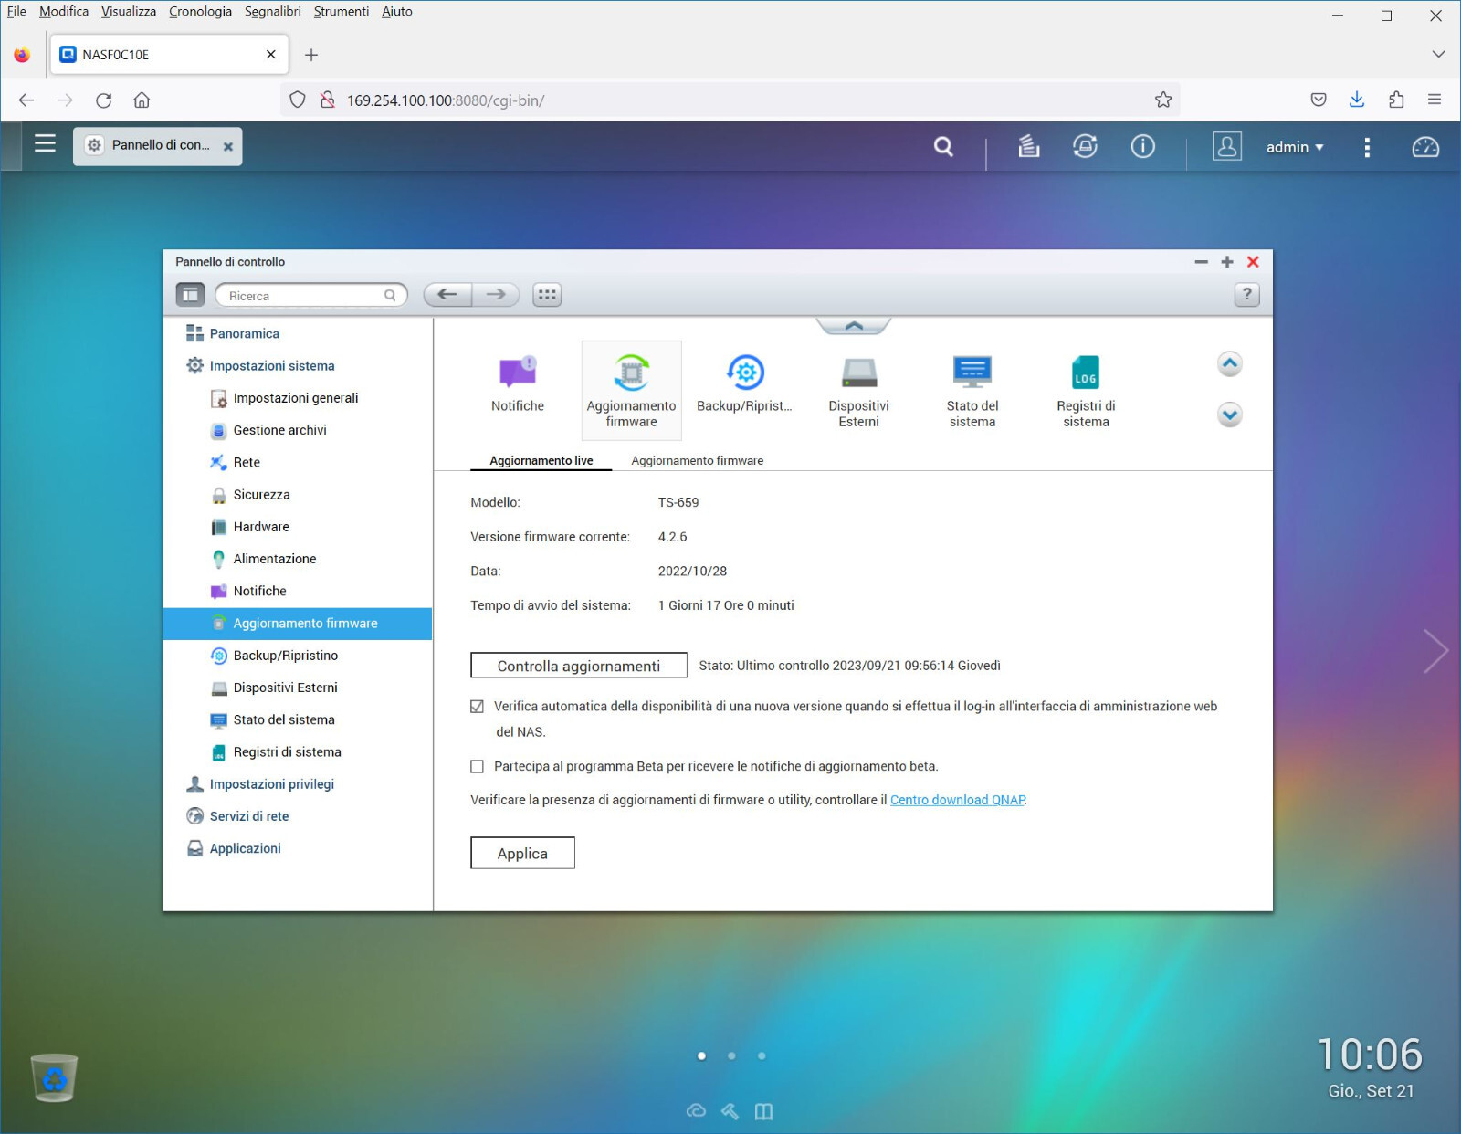Screen dimensions: 1461x1134
Task: Open the background tasks icon
Action: 1029,146
